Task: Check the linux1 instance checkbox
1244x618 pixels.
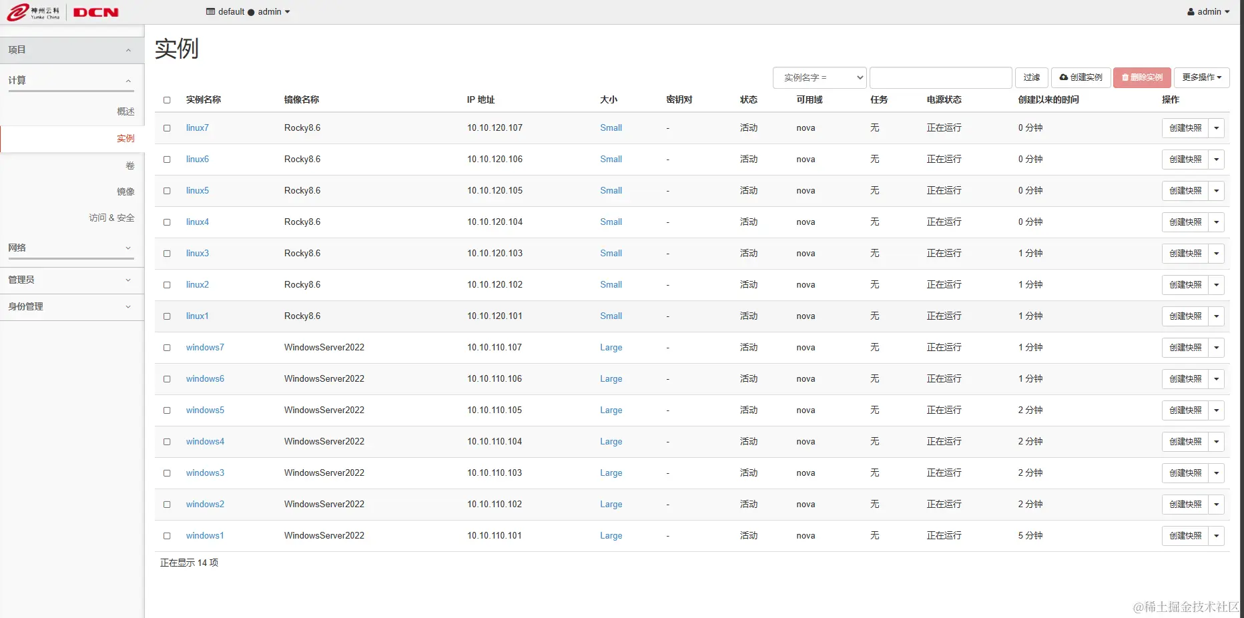Action: click(167, 316)
